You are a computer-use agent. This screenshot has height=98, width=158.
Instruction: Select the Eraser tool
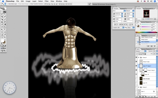2,24
